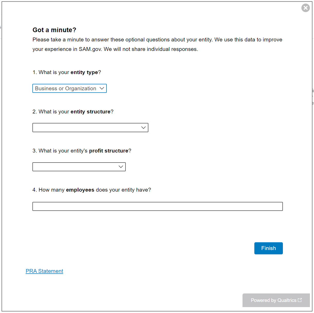Expand the entity structure dropdown
The image size is (314, 313).
[90, 128]
